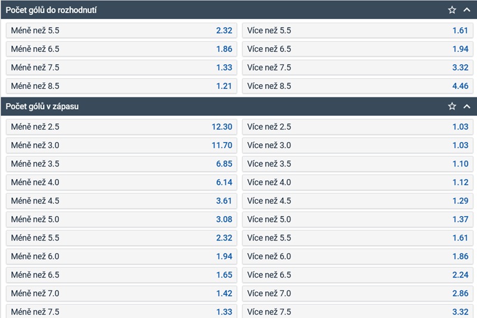Choose 'Více než 4.0' at odds 1.12
Screen dimensions: 477x318
point(358,182)
